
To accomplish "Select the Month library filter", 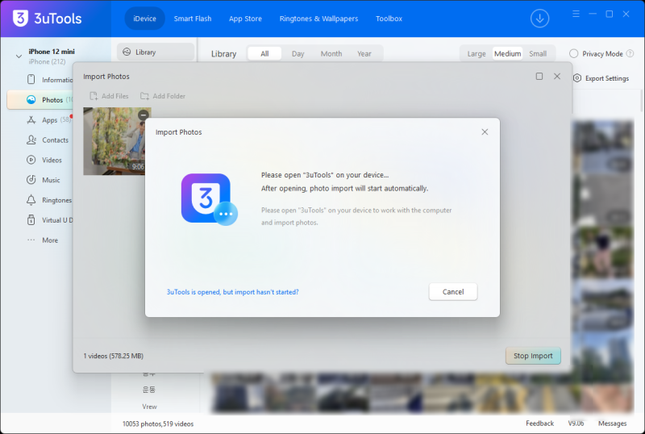I will [331, 53].
